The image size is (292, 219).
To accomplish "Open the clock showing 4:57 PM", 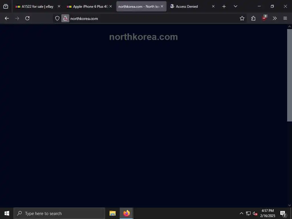I will coord(267,213).
